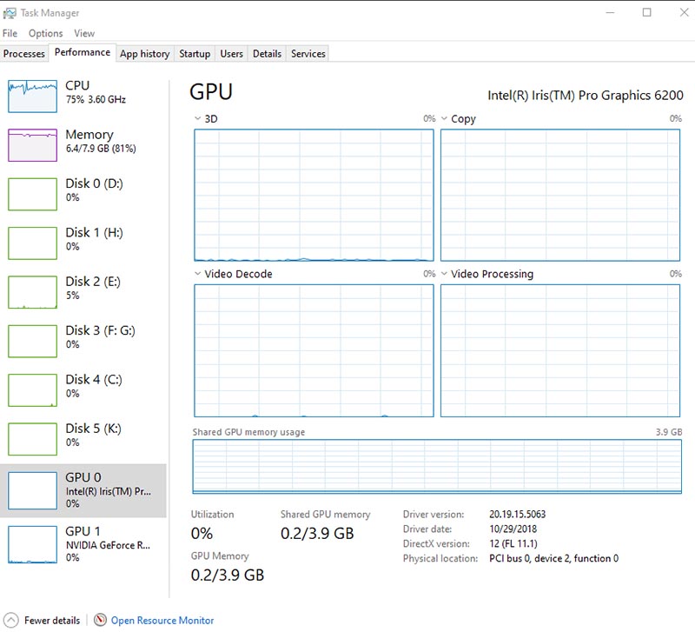Click the Resource Monitor icon
The width and height of the screenshot is (695, 632).
tap(101, 620)
